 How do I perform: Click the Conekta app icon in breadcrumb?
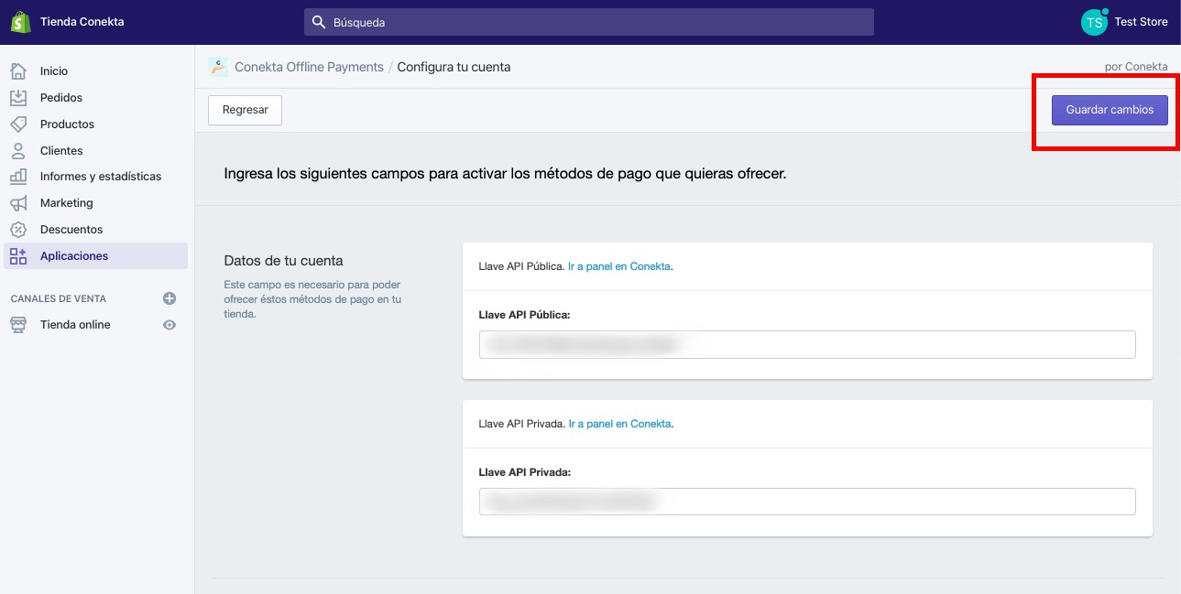[x=218, y=66]
